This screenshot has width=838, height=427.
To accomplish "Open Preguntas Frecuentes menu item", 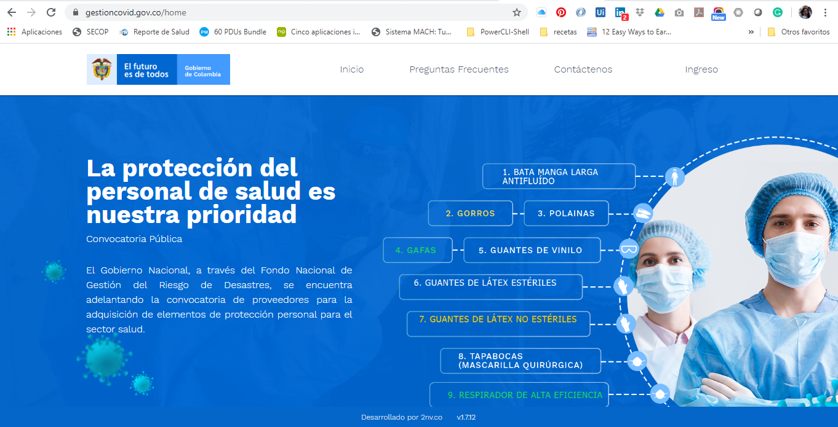I will (459, 69).
